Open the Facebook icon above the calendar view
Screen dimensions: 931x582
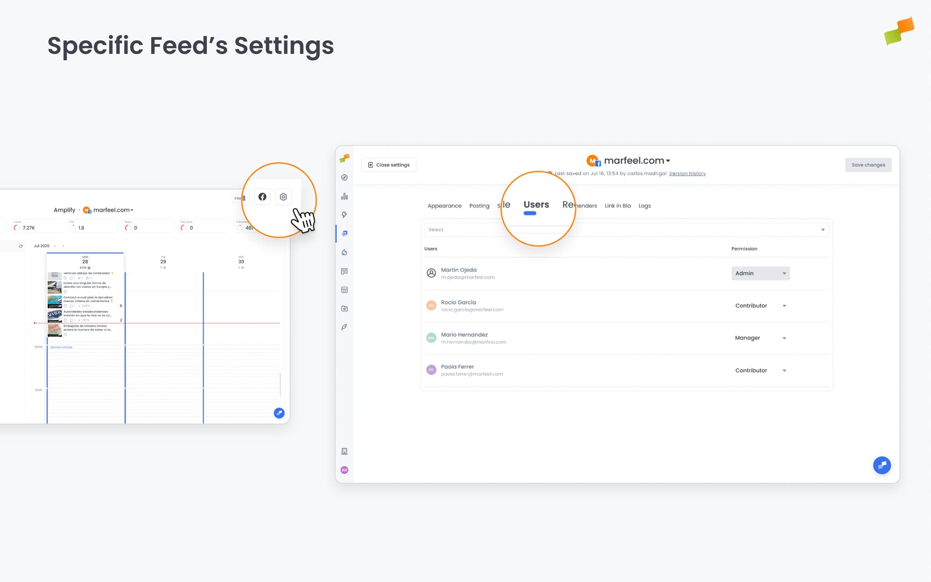tap(262, 196)
